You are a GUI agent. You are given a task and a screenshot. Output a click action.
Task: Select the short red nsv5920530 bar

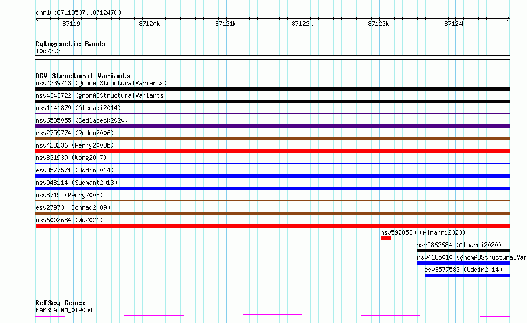pos(386,238)
